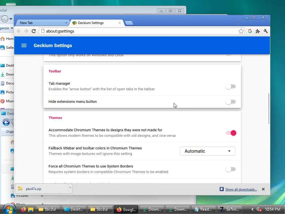
Task: Switch to the second 5bc2ul taskbar window
Action: point(100,209)
